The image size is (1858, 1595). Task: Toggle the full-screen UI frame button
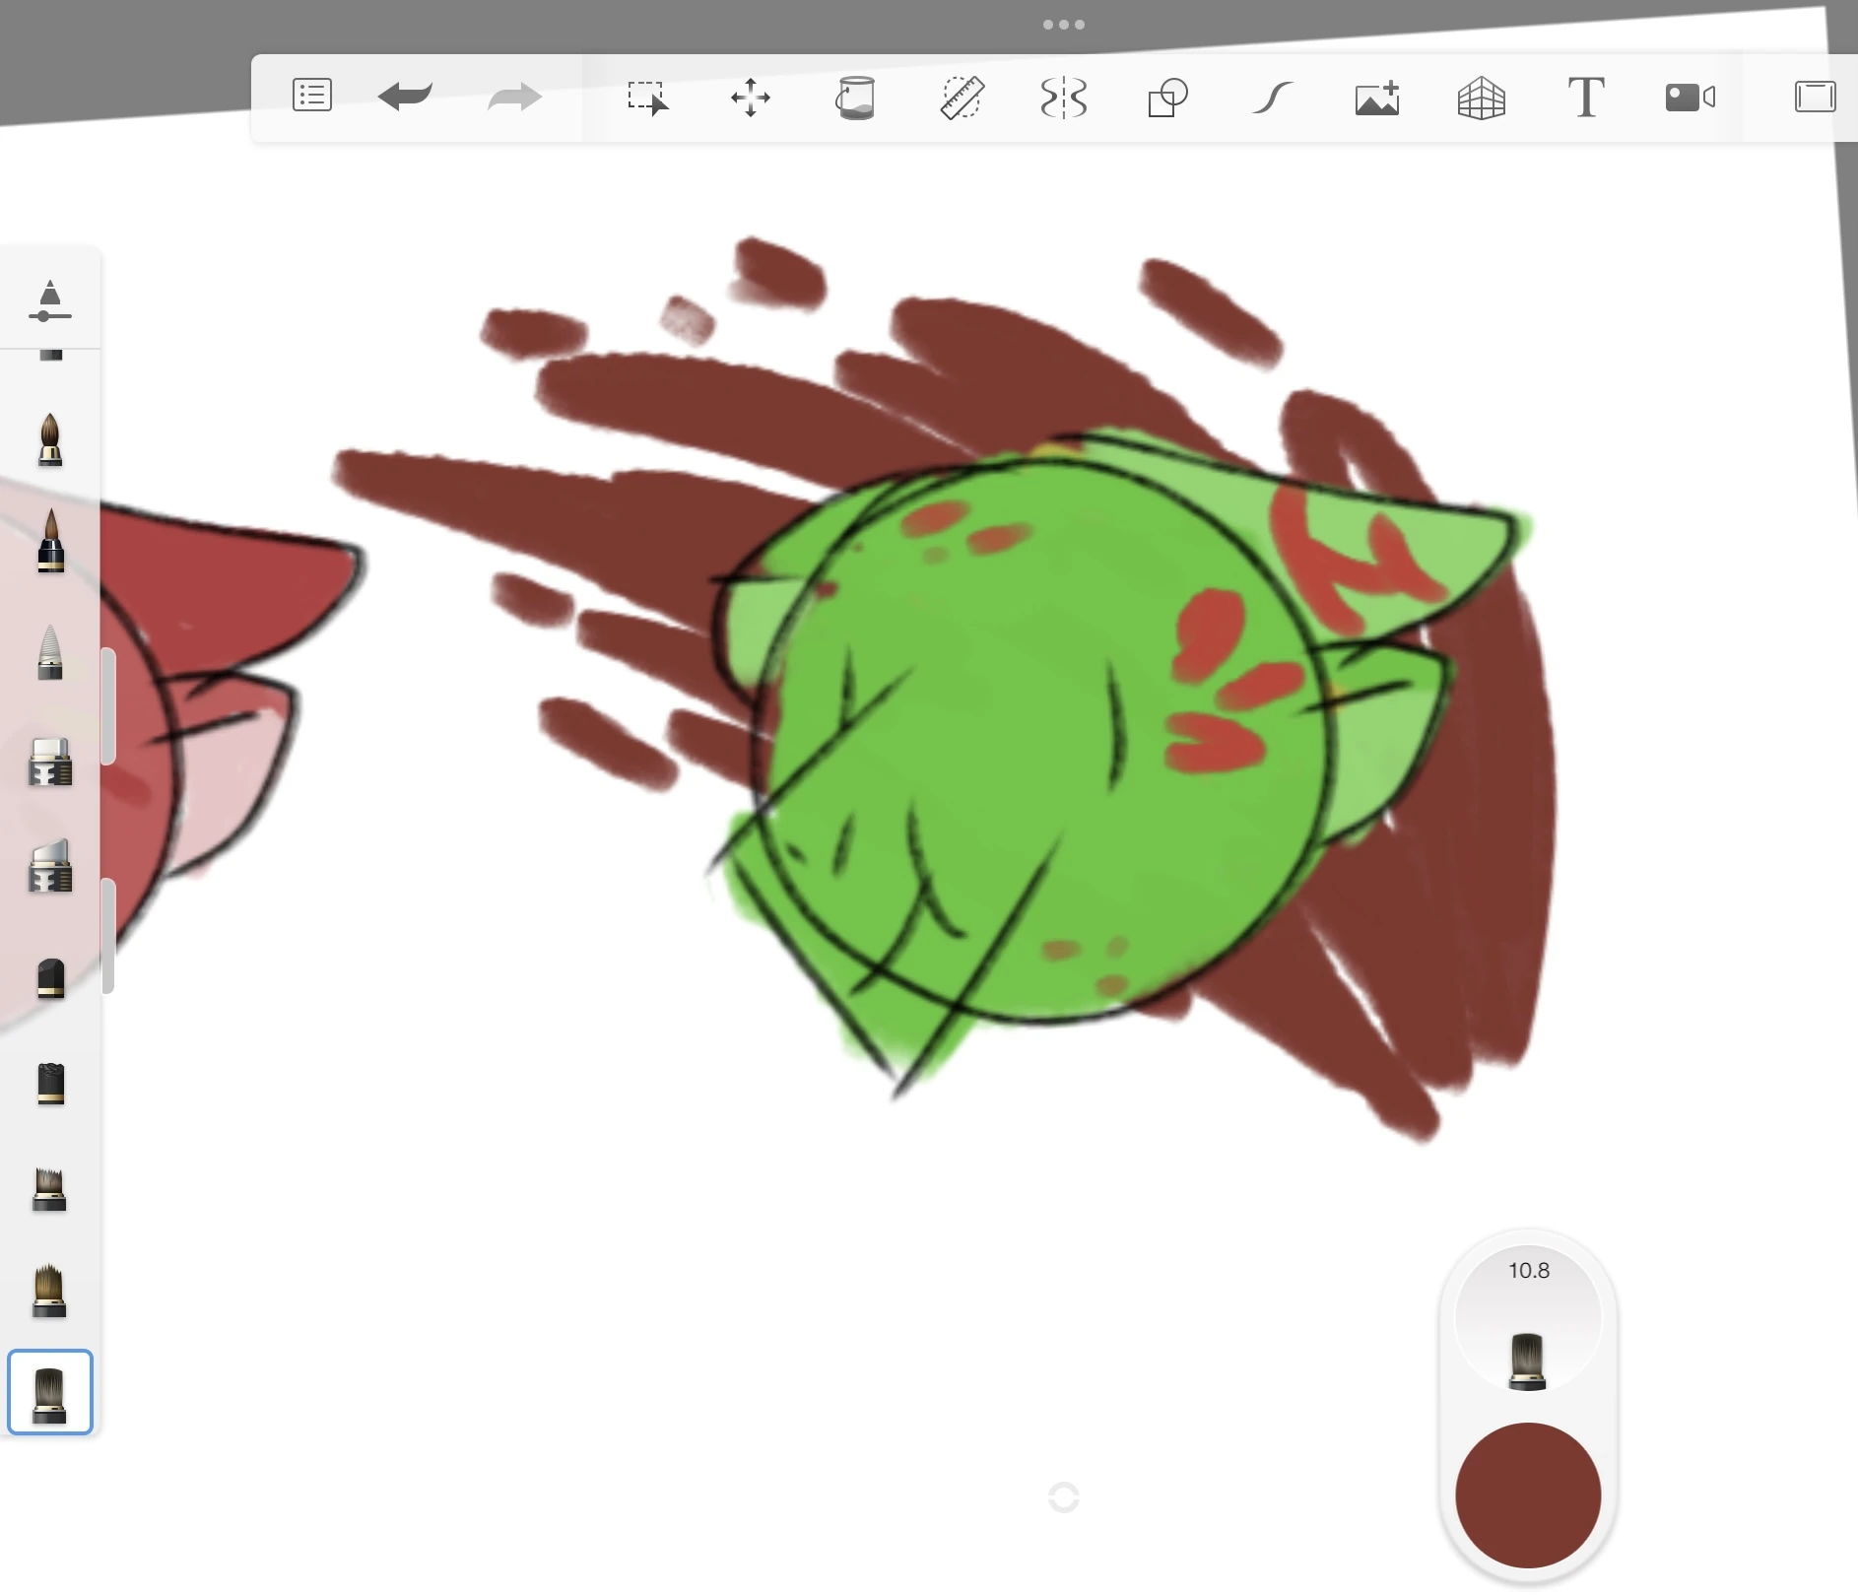click(x=1814, y=97)
